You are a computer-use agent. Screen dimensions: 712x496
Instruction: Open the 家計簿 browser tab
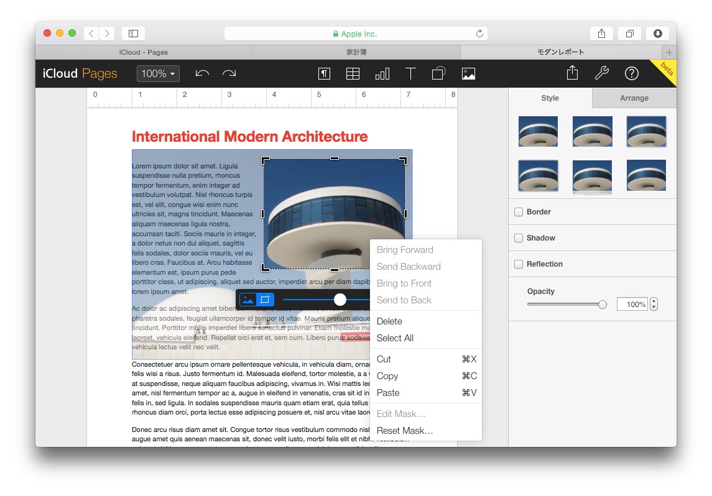coord(356,52)
